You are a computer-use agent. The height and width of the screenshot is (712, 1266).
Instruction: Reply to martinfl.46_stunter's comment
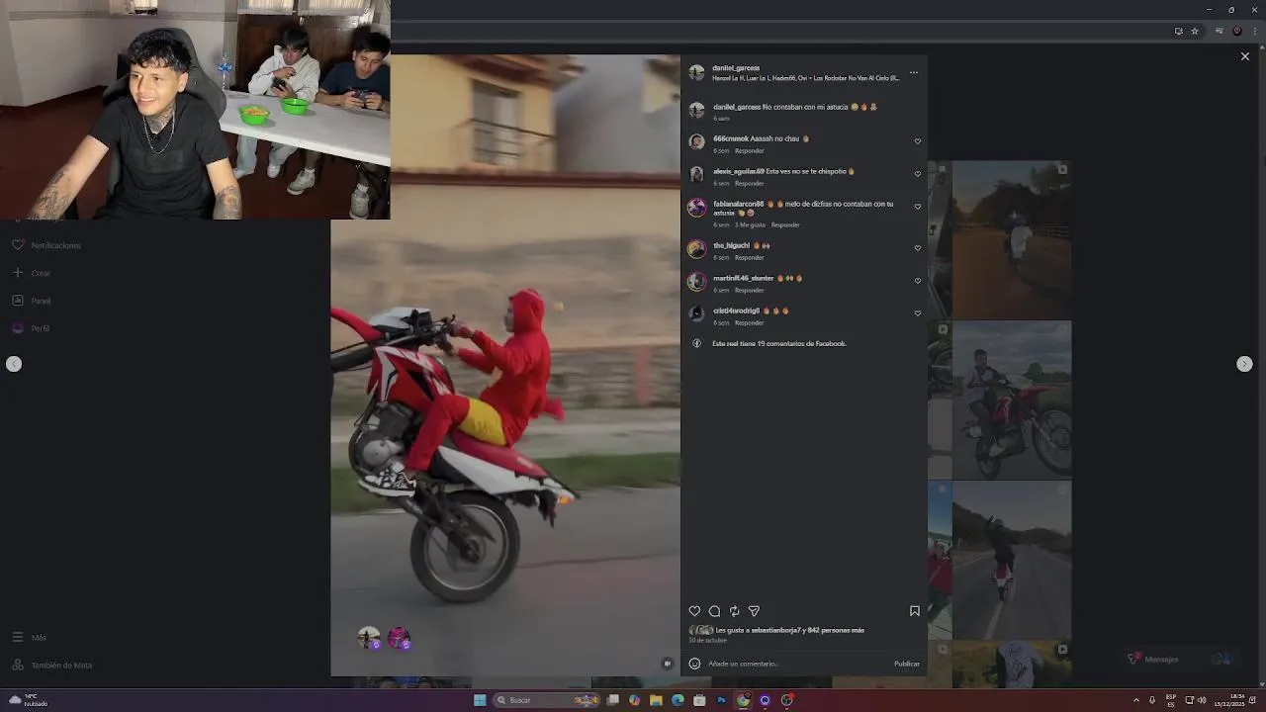[x=750, y=290]
